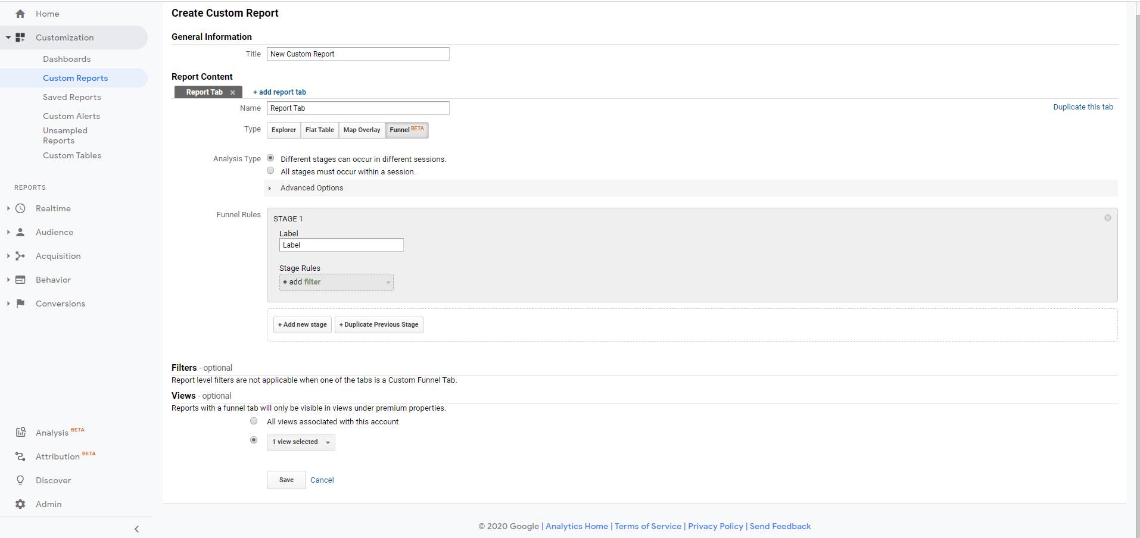
Task: Open the Home page from the sidebar
Action: (x=20, y=13)
